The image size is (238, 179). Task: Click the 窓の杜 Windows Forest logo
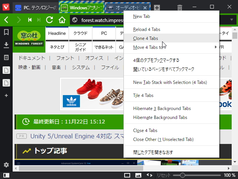(x=29, y=39)
